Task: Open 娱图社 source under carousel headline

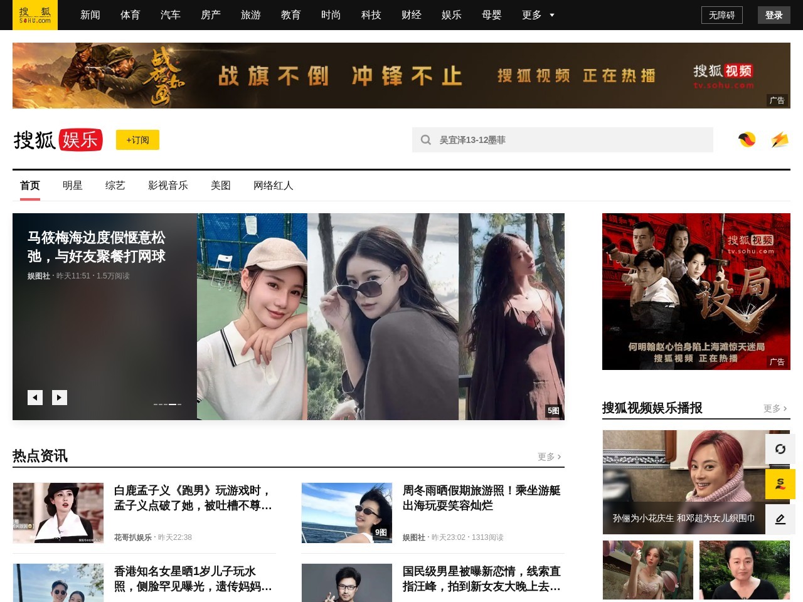Action: coord(39,276)
